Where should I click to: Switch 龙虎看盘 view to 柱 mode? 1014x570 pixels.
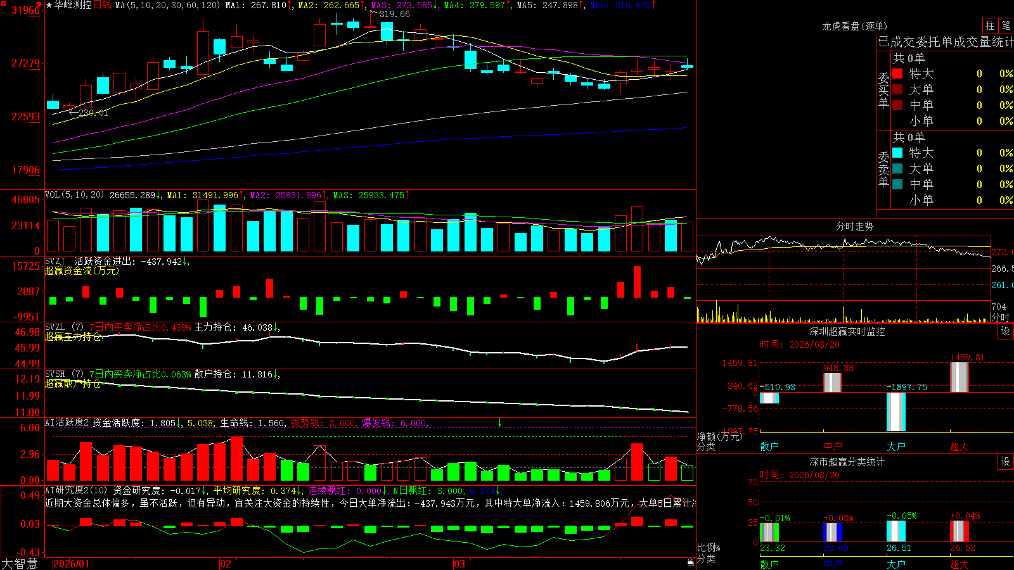990,25
